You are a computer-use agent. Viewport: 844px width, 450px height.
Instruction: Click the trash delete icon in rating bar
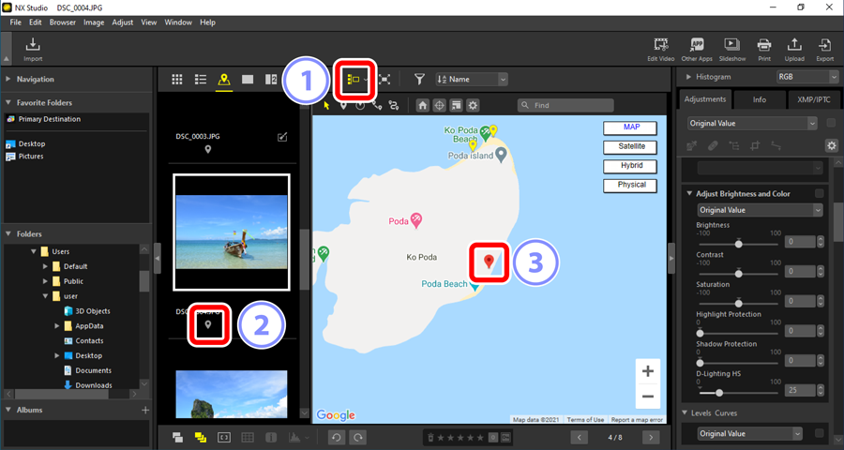point(430,438)
